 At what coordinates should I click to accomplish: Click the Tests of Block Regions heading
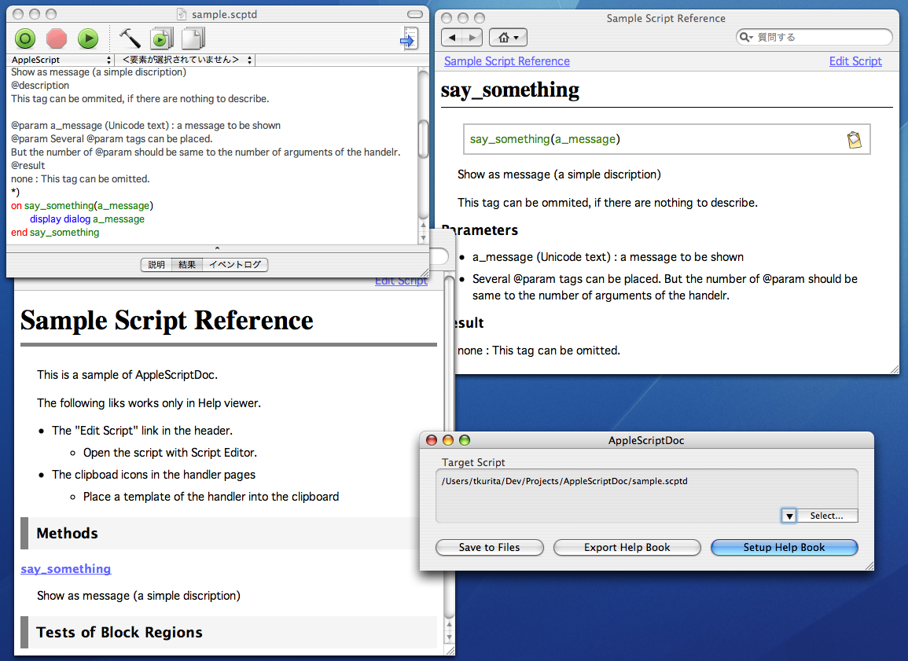click(x=119, y=632)
